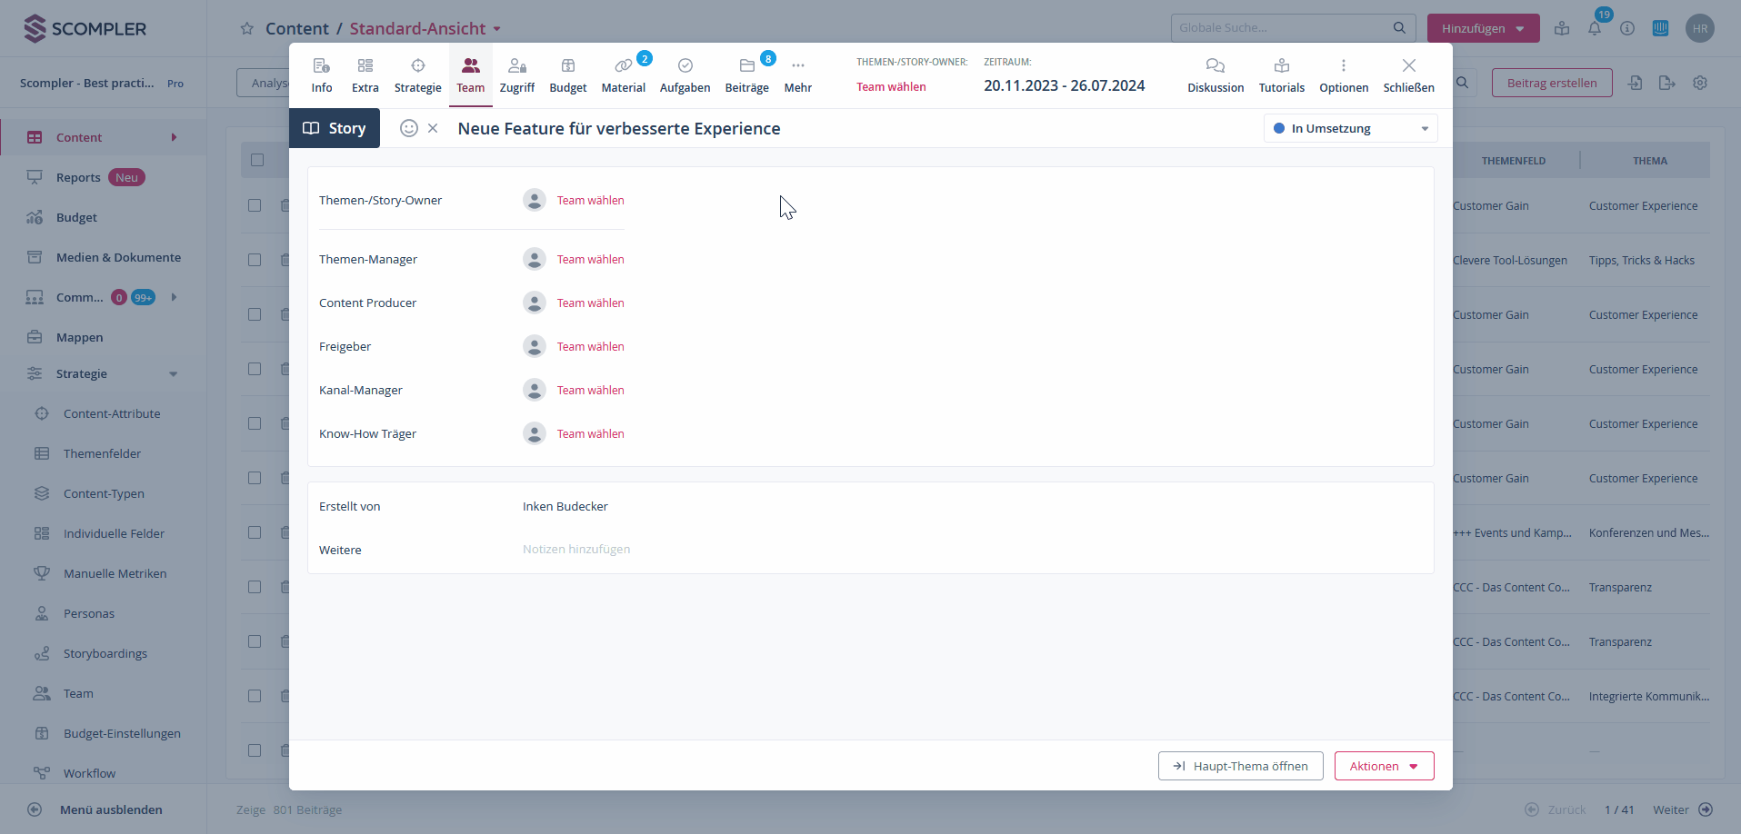This screenshot has width=1741, height=834.
Task: Open the In Umsetzung status dropdown
Action: coord(1350,128)
